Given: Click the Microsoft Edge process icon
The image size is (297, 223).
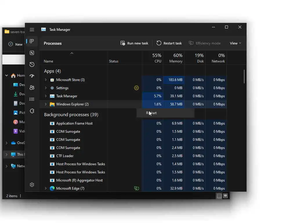Looking at the screenshot, I should coord(52,188).
